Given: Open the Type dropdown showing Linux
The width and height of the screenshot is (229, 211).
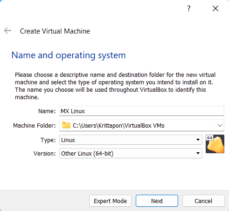Looking at the screenshot, I should 131,140.
